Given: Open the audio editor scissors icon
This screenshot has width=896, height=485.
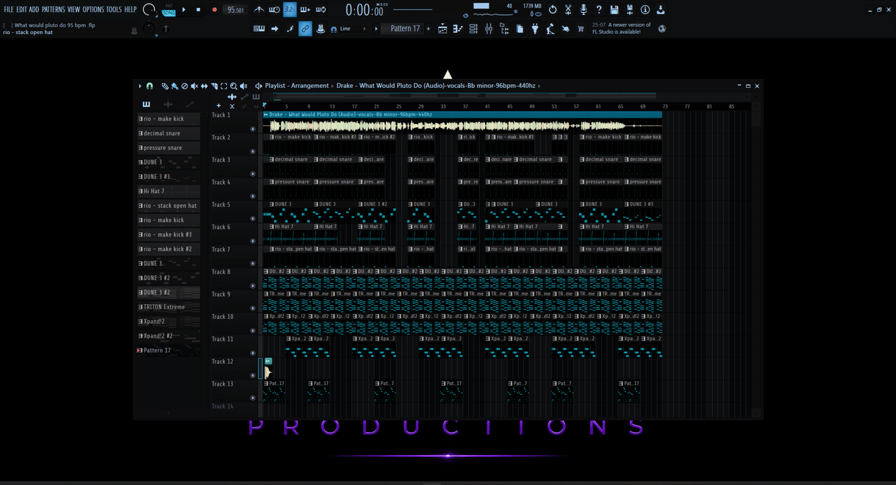Looking at the screenshot, I should [x=568, y=10].
